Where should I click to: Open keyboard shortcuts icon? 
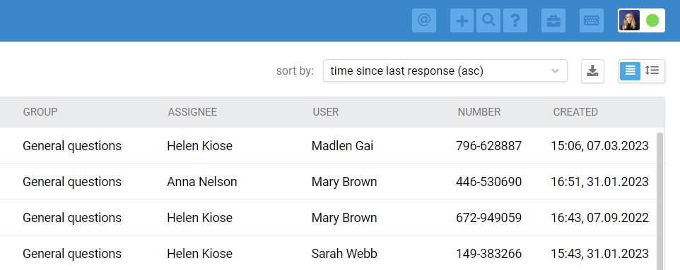click(x=592, y=20)
